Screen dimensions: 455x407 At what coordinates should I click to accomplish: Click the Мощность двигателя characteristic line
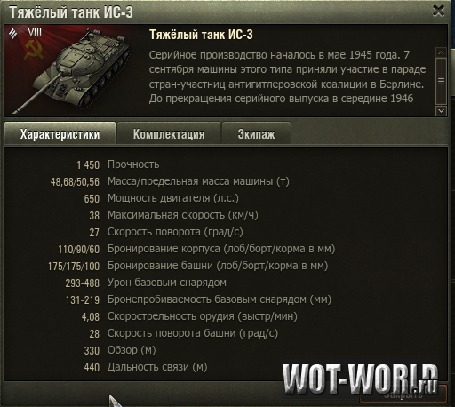161,198
